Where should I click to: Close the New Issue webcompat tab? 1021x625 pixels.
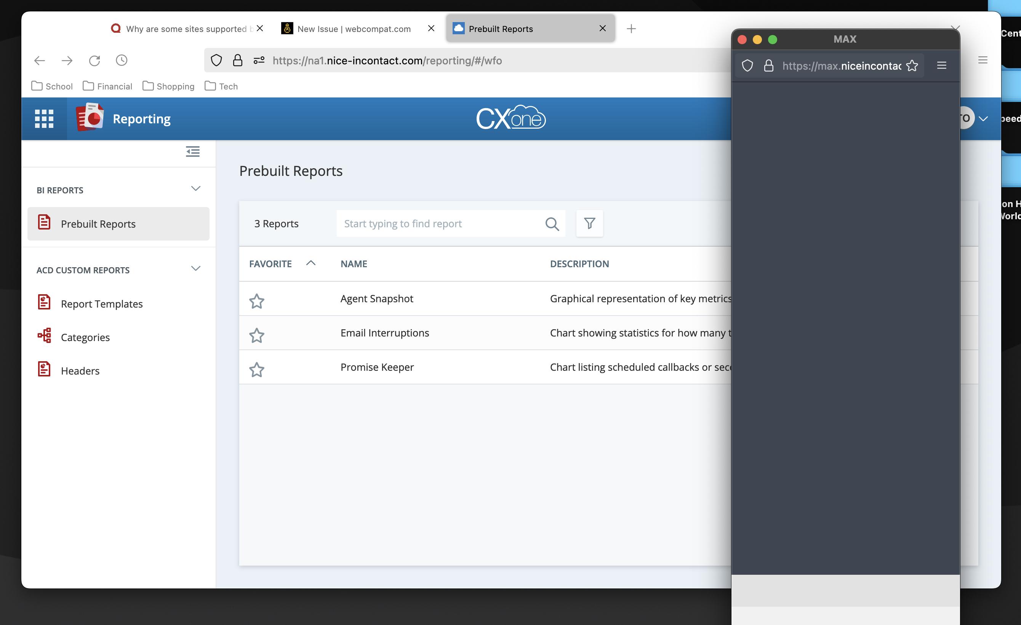[x=431, y=28]
